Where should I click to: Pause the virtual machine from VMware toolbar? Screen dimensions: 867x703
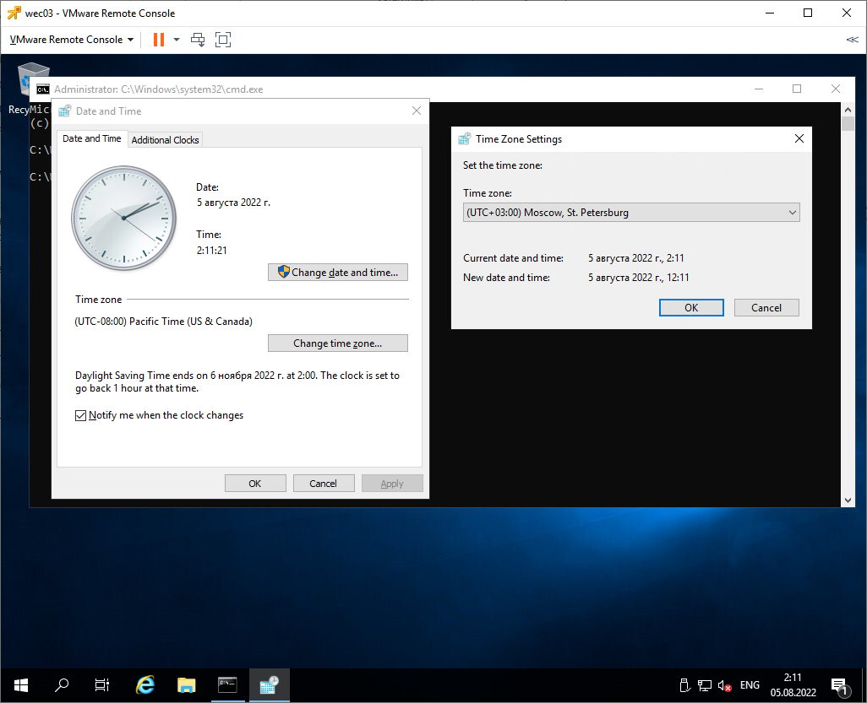click(x=159, y=40)
